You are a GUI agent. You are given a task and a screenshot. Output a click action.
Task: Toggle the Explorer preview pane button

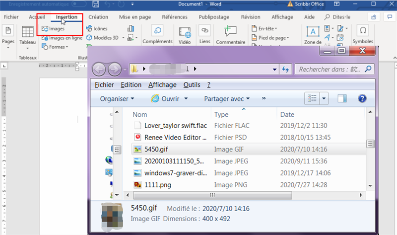click(x=342, y=98)
